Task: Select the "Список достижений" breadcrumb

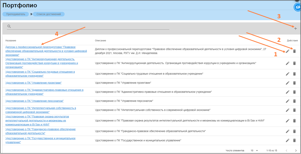Action: click(x=49, y=14)
